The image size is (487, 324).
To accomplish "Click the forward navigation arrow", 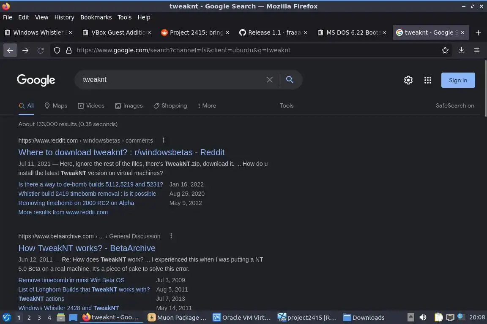I will tap(25, 50).
